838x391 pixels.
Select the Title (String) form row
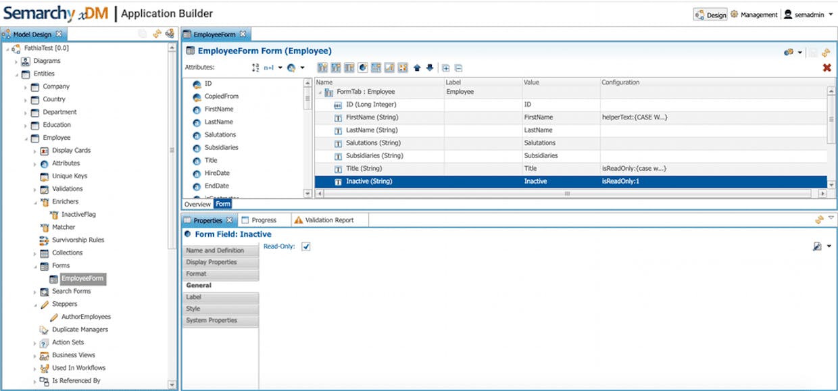coord(570,169)
